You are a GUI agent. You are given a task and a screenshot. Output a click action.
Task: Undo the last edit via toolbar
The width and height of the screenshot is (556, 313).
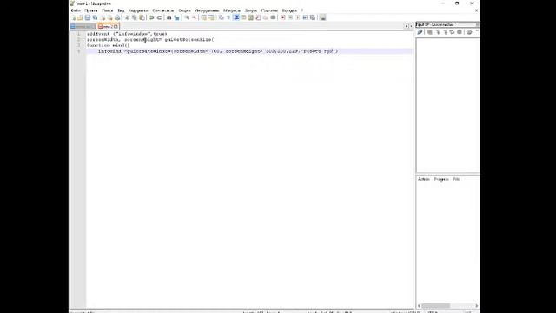(151, 17)
